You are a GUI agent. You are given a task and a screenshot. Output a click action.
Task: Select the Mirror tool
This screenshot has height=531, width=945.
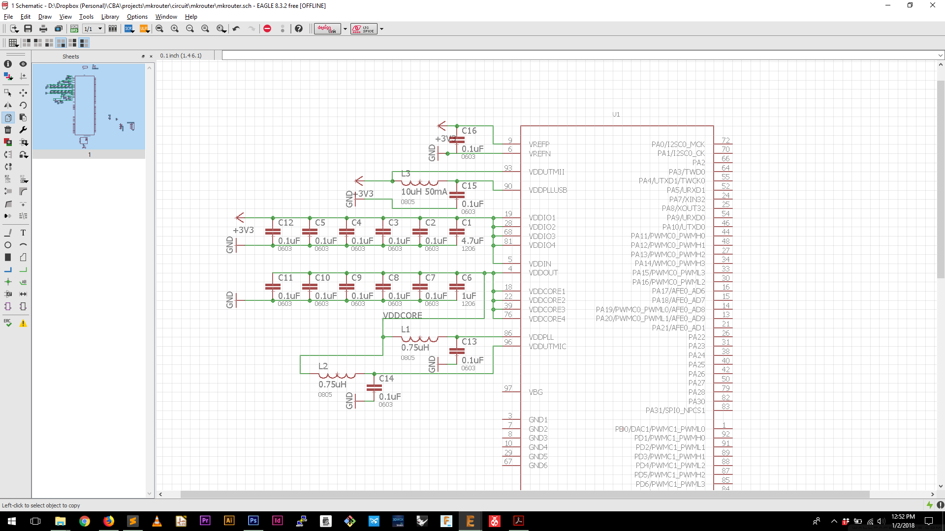click(8, 105)
